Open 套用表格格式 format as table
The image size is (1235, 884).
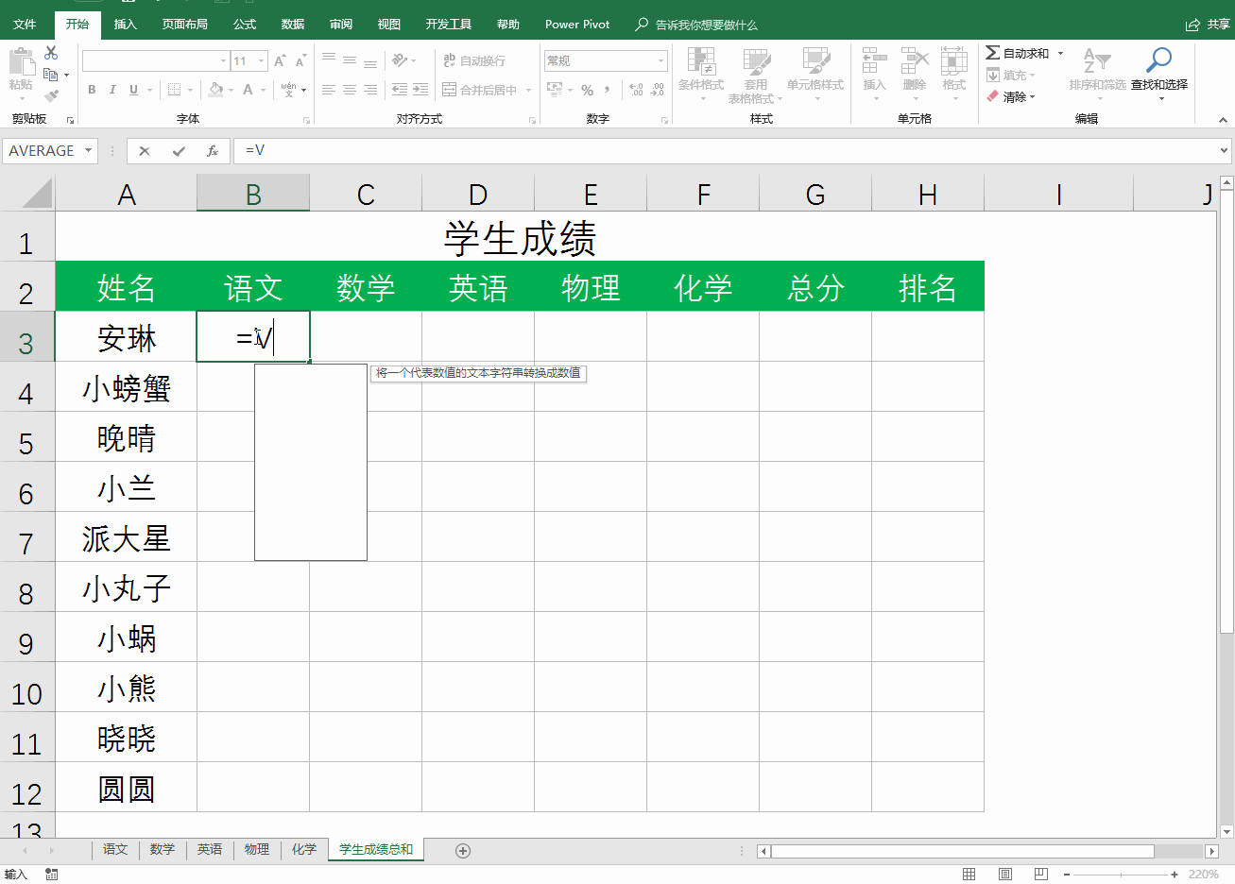pos(756,74)
